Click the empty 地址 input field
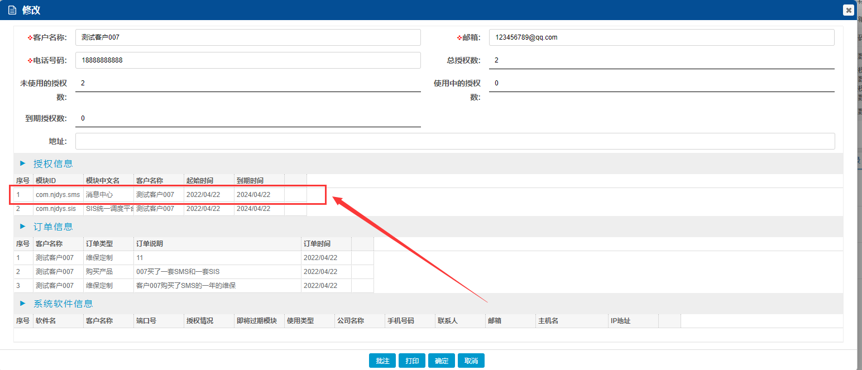 tap(454, 141)
